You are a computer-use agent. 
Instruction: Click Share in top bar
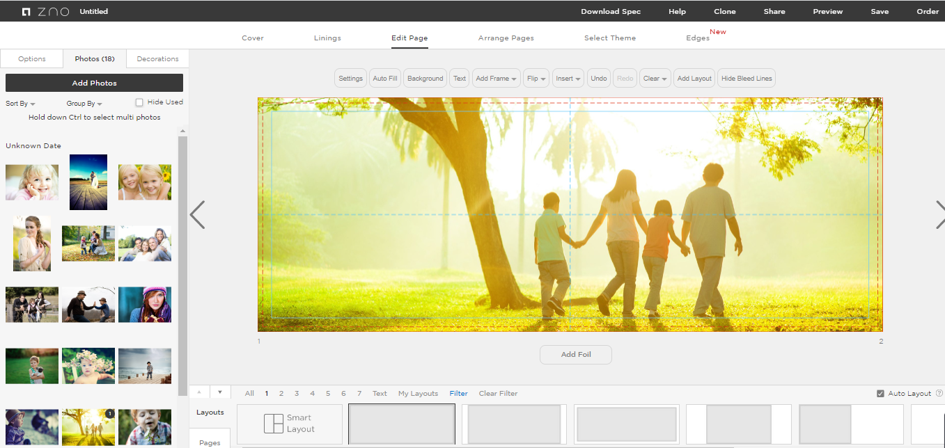(774, 11)
